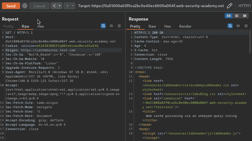Screen dimensions: 252x141
Task: Click the 'Upgrade-Insecure-Requests: 1' line
Action: 33,68
